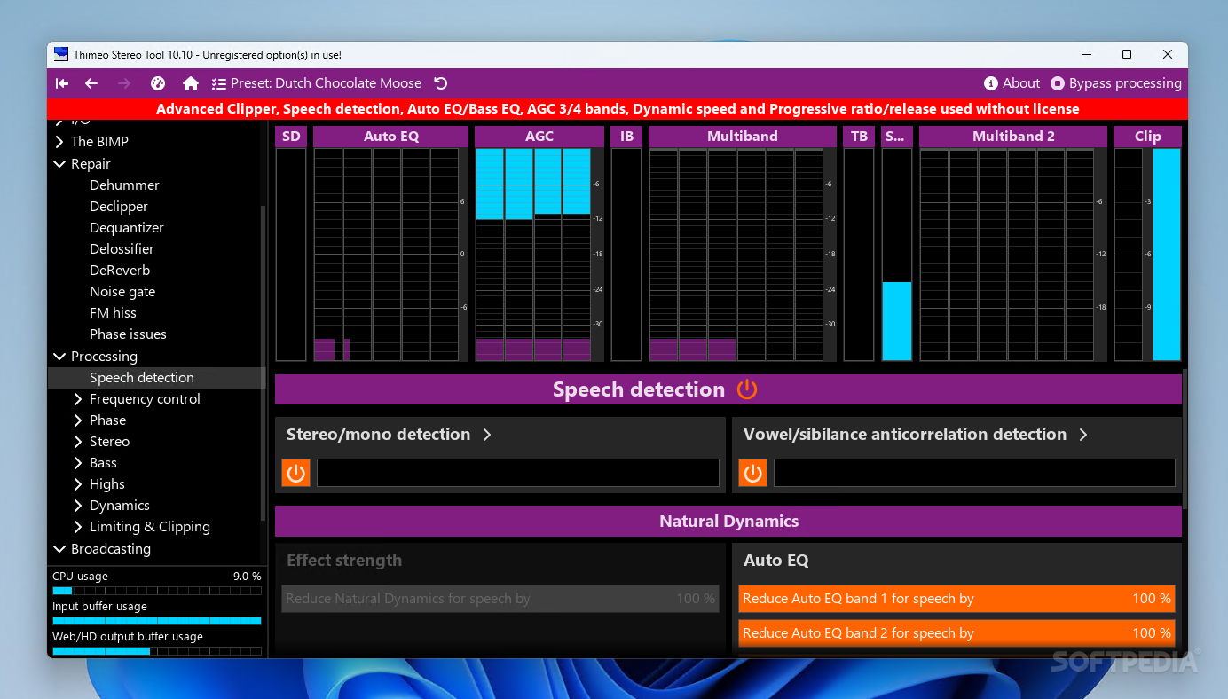Adjust Reduce Auto EQ band 2 slider
Screen dimensions: 1228x699
click(x=956, y=633)
